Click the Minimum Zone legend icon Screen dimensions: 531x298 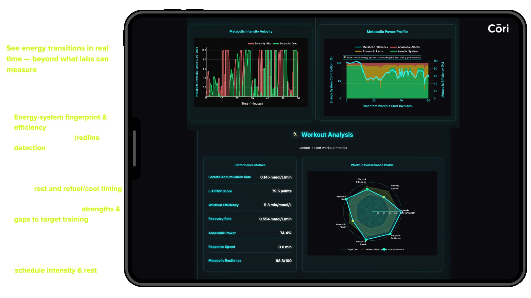(x=363, y=249)
